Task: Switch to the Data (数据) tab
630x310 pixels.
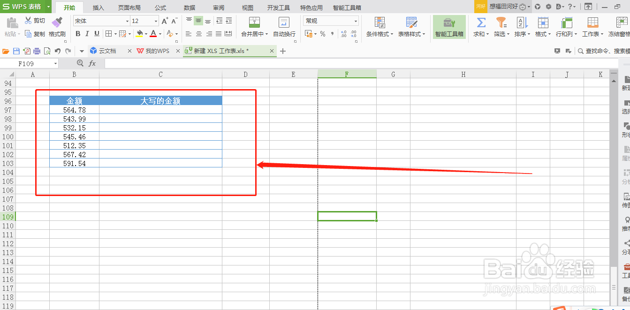Action: (190, 8)
